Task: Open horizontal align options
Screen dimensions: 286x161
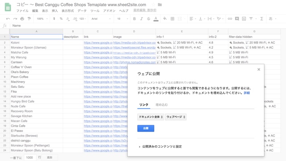Action: 193,19
